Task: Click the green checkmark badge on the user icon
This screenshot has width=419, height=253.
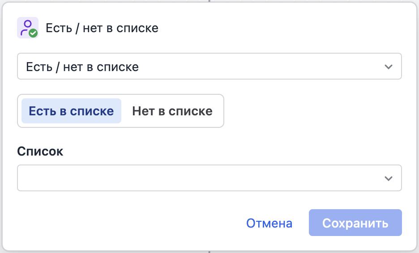Action: pos(33,33)
